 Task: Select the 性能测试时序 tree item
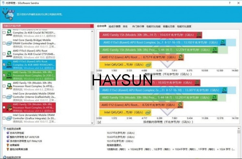(x=14, y=157)
